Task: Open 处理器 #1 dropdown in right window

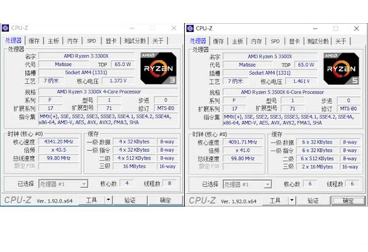Action: click(247, 184)
